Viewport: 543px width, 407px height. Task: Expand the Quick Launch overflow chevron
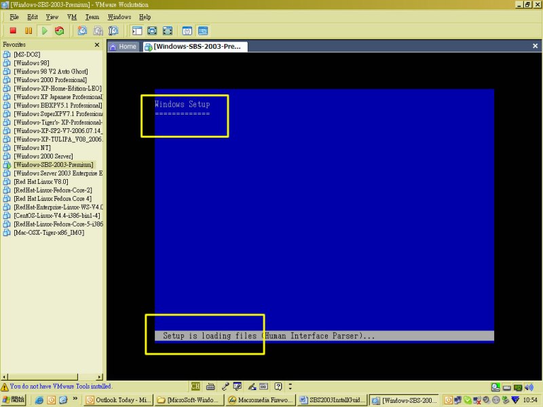75,399
